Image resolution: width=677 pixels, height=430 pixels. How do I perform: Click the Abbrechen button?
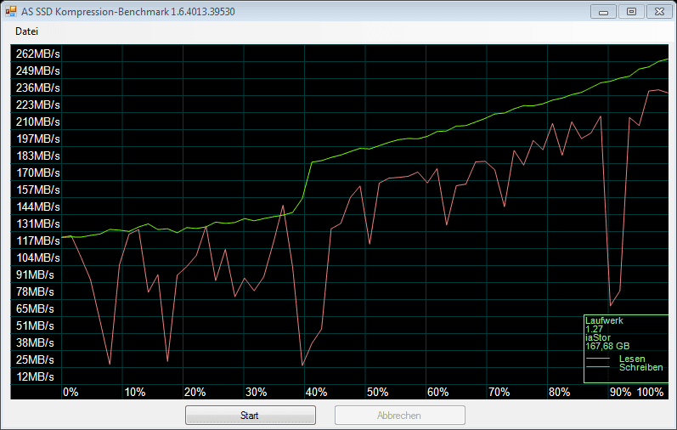pyautogui.click(x=399, y=416)
